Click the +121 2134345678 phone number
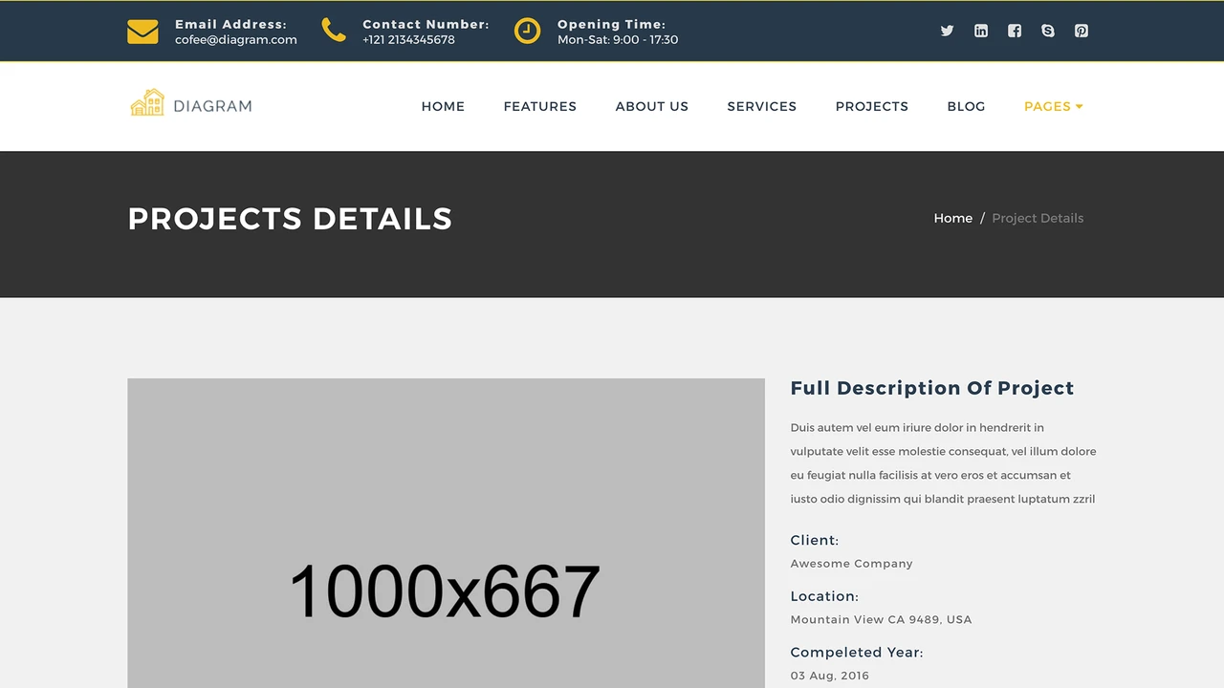The image size is (1224, 688). tap(408, 40)
